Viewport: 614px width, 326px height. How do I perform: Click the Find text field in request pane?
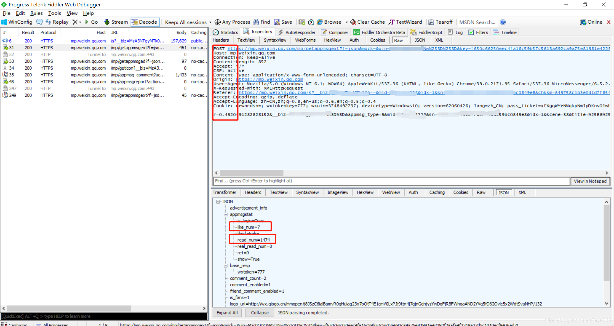(391, 181)
